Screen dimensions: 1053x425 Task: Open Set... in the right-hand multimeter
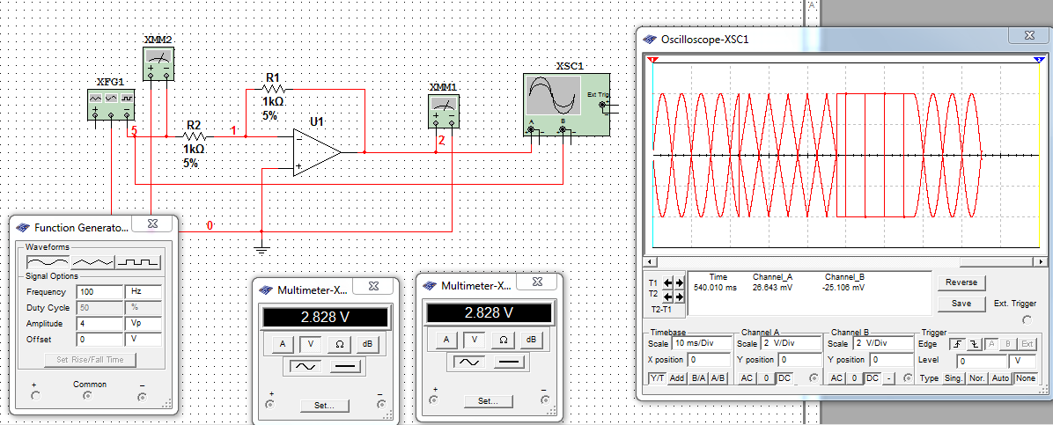tap(489, 401)
